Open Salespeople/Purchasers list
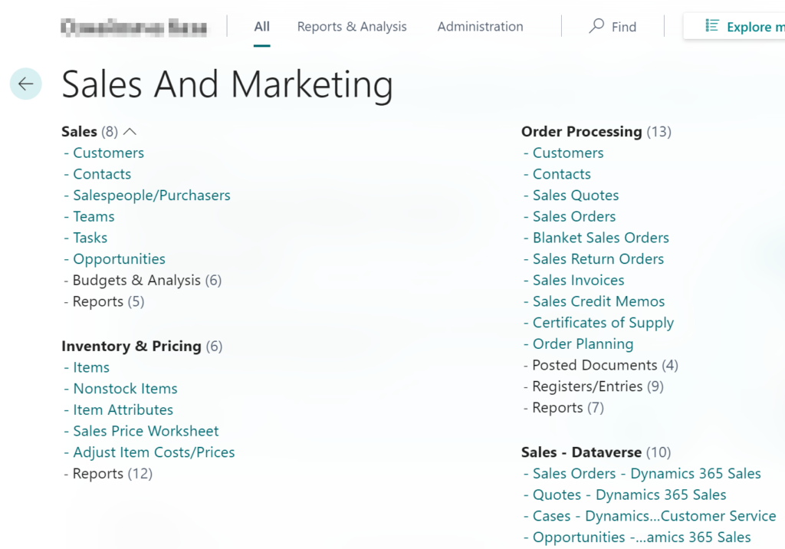Screen dimensions: 785x549 151,195
